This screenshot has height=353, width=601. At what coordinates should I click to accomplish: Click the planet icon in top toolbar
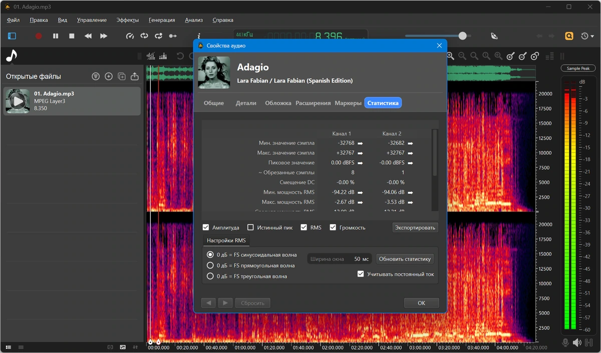tap(494, 36)
